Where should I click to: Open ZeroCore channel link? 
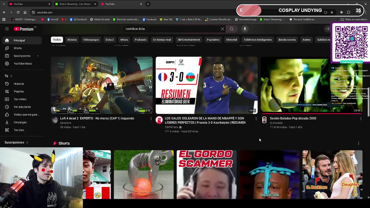(66, 123)
